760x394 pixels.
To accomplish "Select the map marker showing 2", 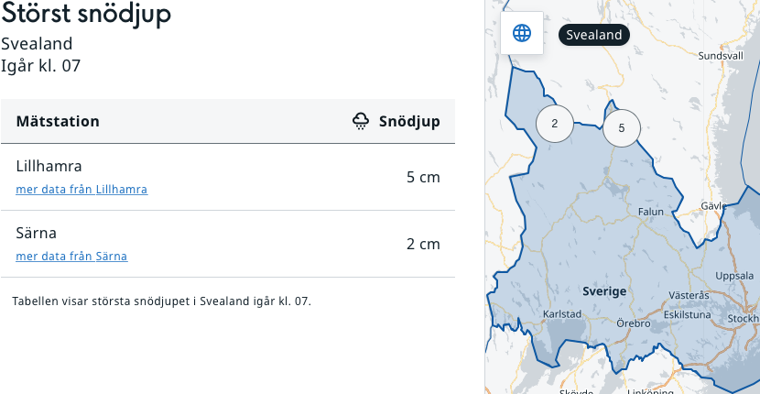I will click(554, 123).
